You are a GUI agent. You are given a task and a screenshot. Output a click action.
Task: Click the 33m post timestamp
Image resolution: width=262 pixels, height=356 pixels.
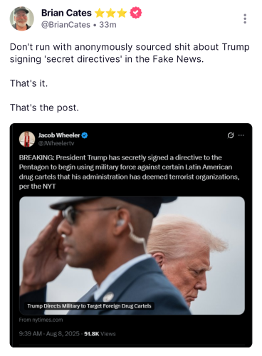(108, 25)
